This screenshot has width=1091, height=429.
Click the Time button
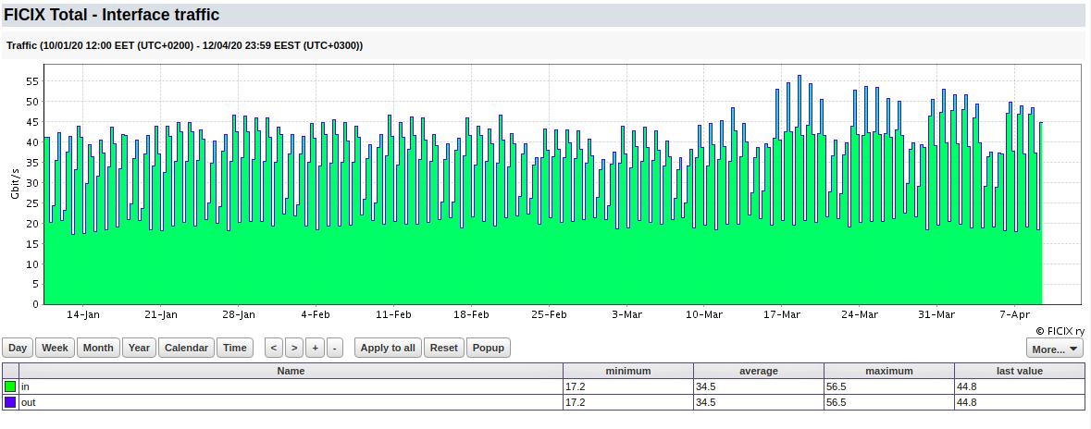pyautogui.click(x=235, y=348)
